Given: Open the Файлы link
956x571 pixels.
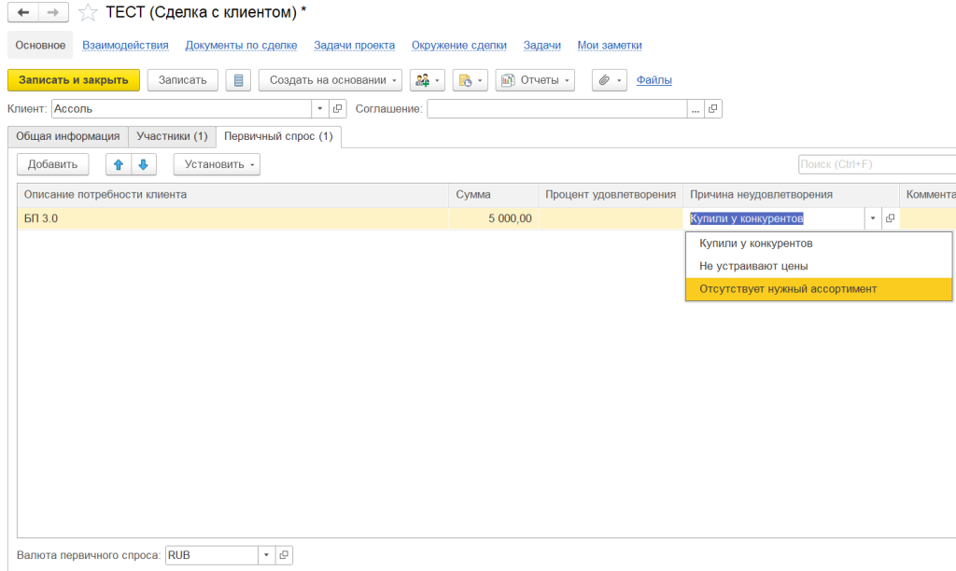Looking at the screenshot, I should (x=654, y=80).
